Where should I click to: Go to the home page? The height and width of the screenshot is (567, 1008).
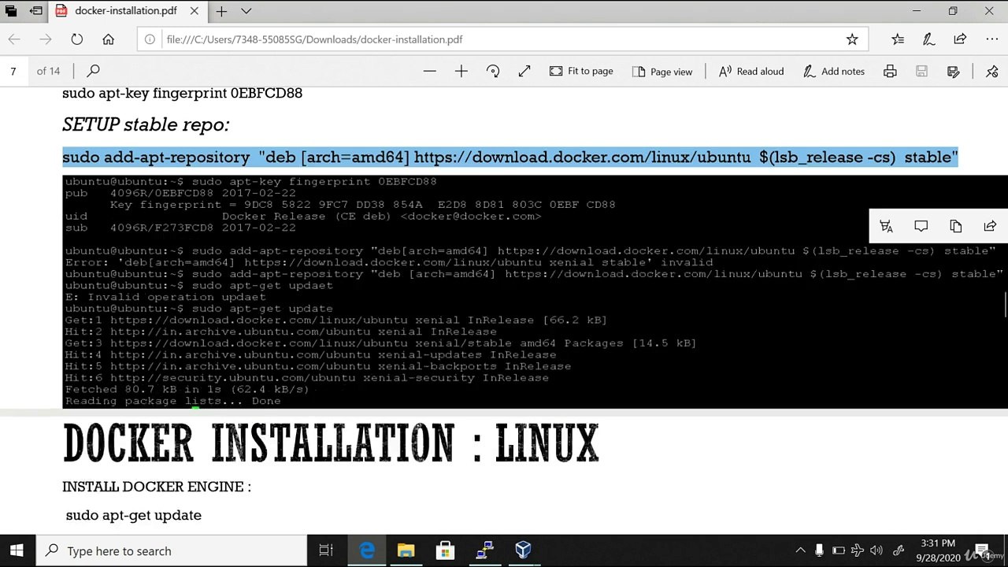tap(108, 39)
